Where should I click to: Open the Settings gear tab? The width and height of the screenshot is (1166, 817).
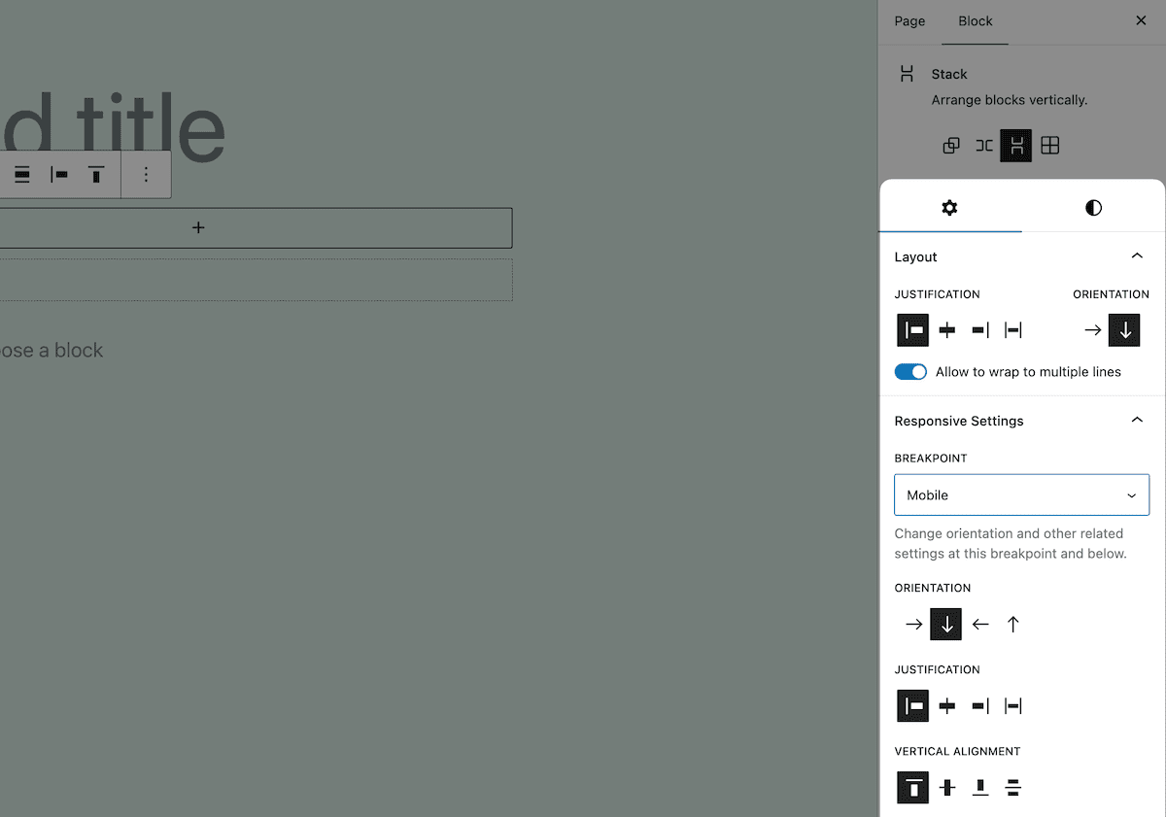tap(950, 208)
